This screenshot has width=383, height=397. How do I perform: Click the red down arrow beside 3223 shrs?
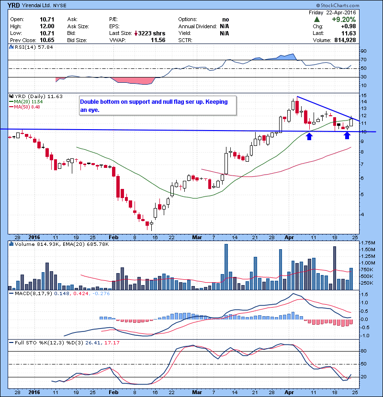point(136,33)
